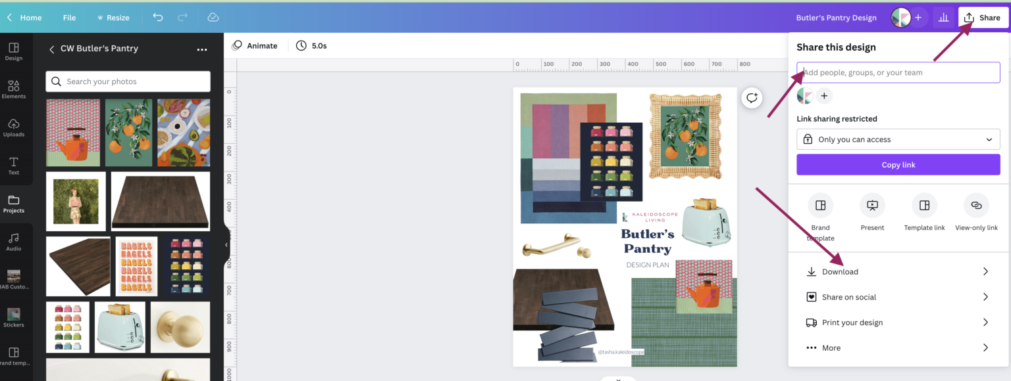Screen dimensions: 1011x381
Task: Open the Elements sidebar panel
Action: pos(14,89)
